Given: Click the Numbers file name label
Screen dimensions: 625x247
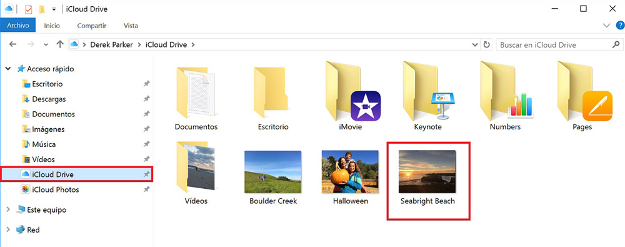Looking at the screenshot, I should (505, 127).
